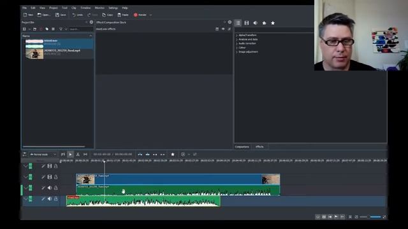This screenshot has width=408, height=229.
Task: Show audio effects with the speaker icon
Action: point(255,23)
